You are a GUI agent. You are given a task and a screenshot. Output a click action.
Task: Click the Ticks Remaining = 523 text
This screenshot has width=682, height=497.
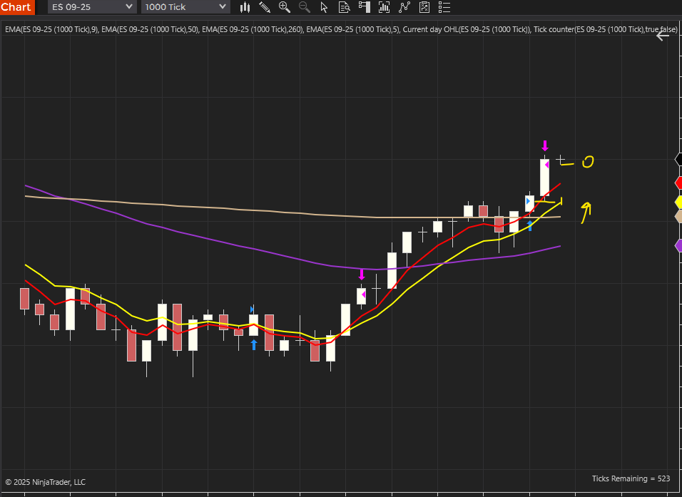pyautogui.click(x=631, y=478)
